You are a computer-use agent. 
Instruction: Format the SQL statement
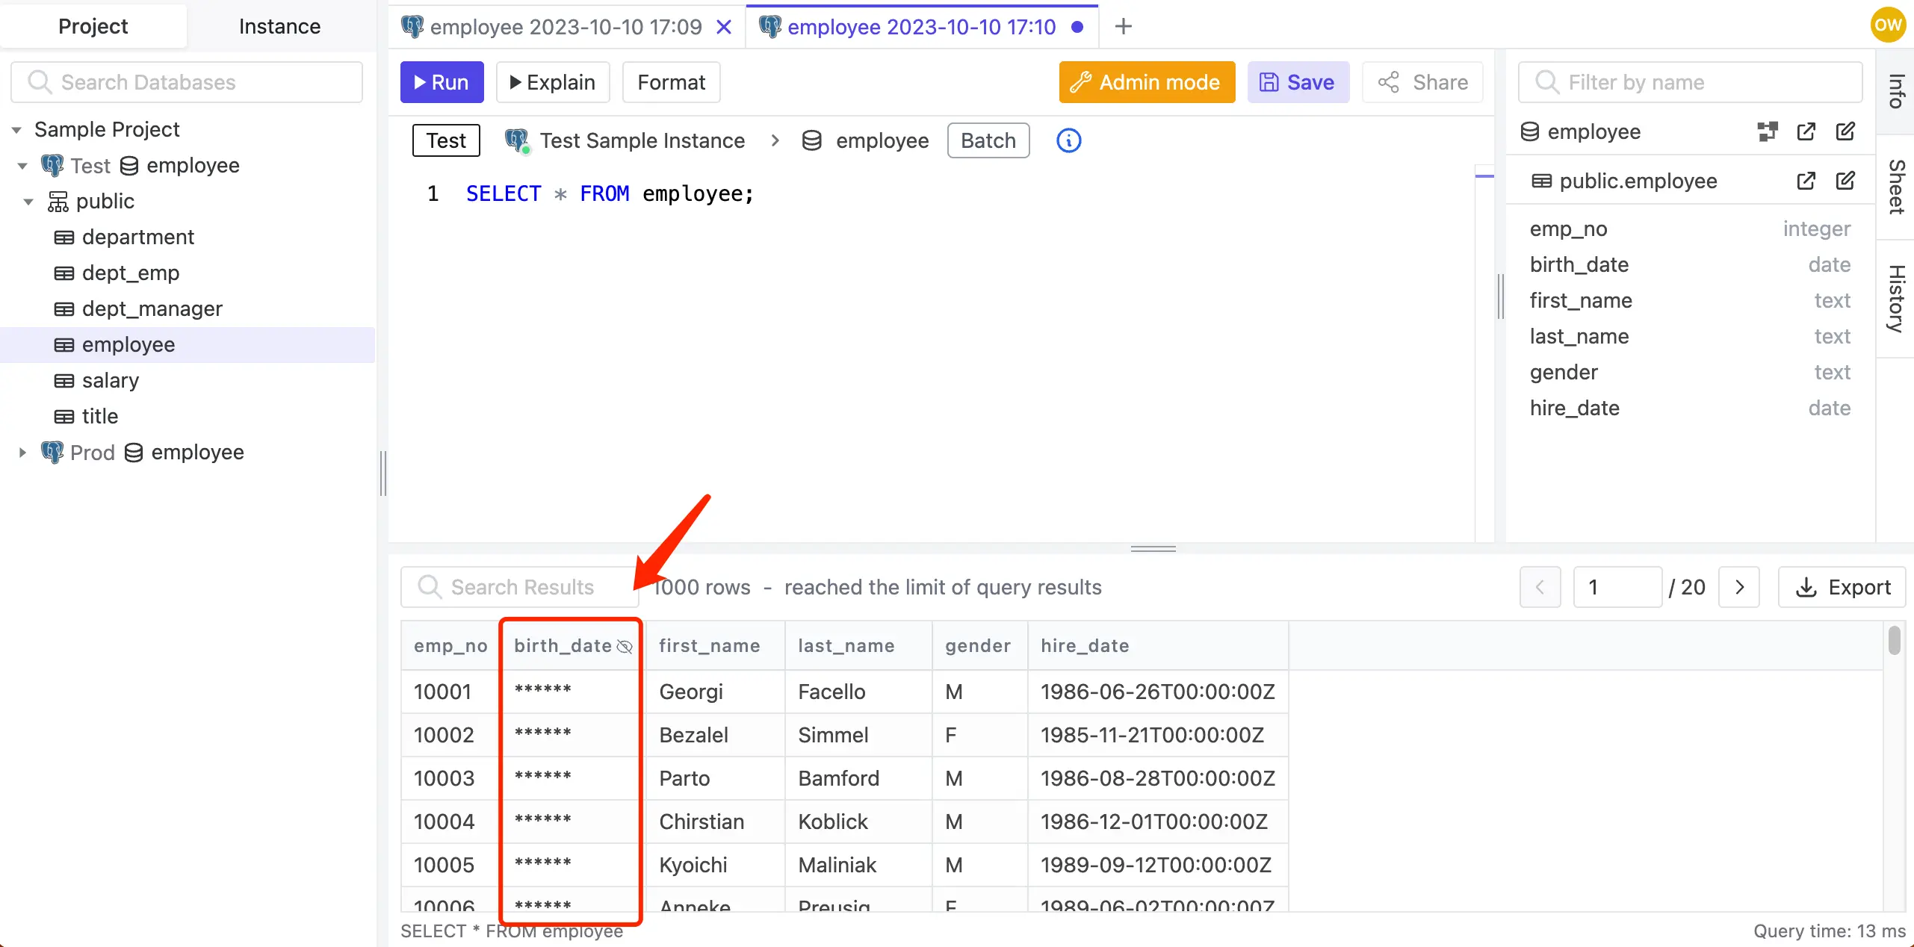(670, 82)
